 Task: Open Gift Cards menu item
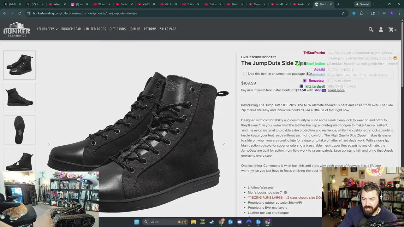tap(117, 29)
